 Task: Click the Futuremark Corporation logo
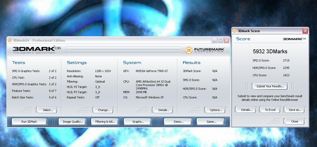click(x=205, y=50)
